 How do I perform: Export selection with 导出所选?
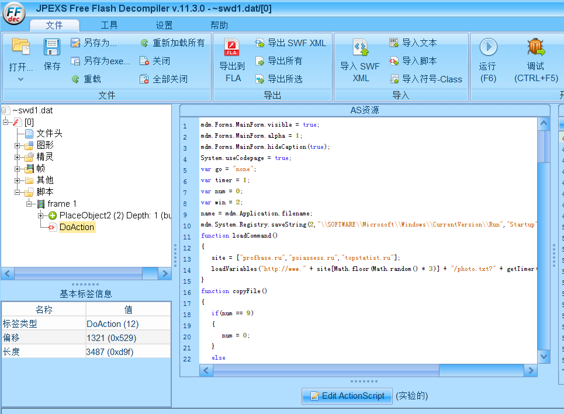pyautogui.click(x=279, y=79)
